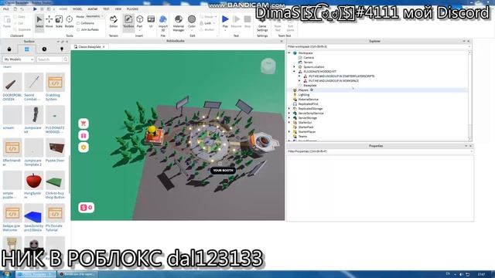
Task: Activate the Select tool in the ribbon
Action: (x=39, y=22)
